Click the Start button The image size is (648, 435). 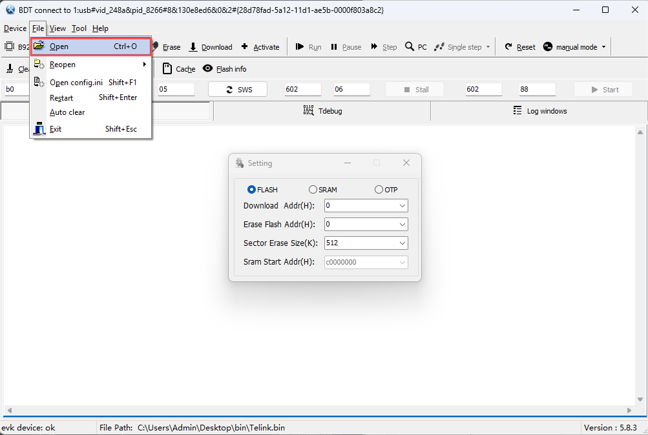[603, 89]
